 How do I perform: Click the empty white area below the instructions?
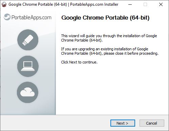(x=112, y=89)
